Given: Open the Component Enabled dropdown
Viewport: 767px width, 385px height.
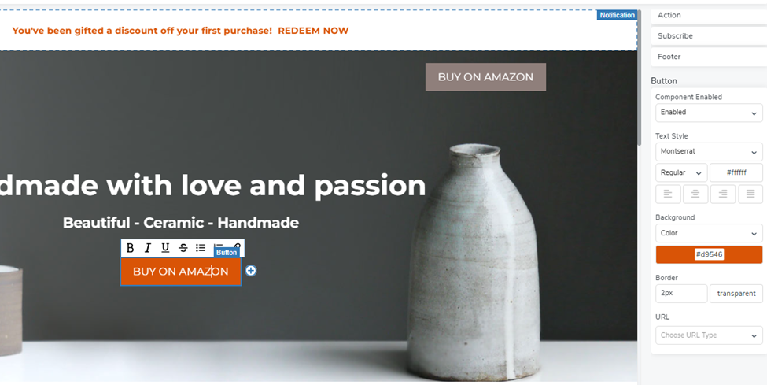Looking at the screenshot, I should (x=709, y=113).
